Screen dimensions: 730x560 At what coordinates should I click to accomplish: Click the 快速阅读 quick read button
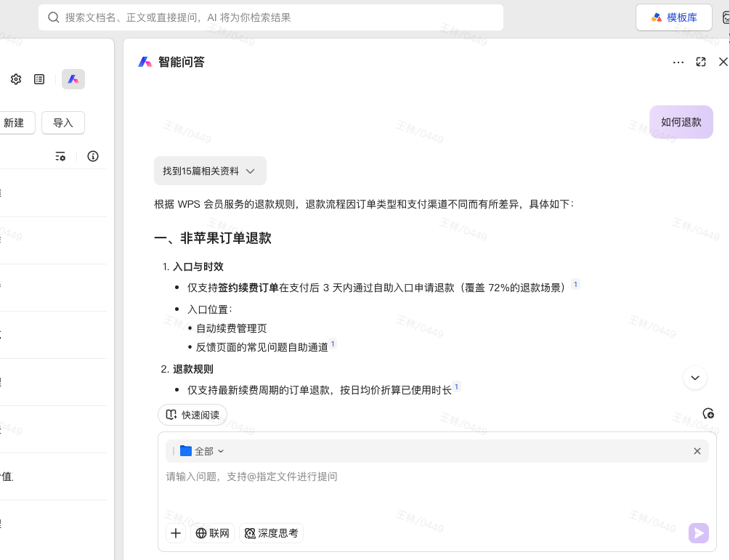click(x=192, y=415)
